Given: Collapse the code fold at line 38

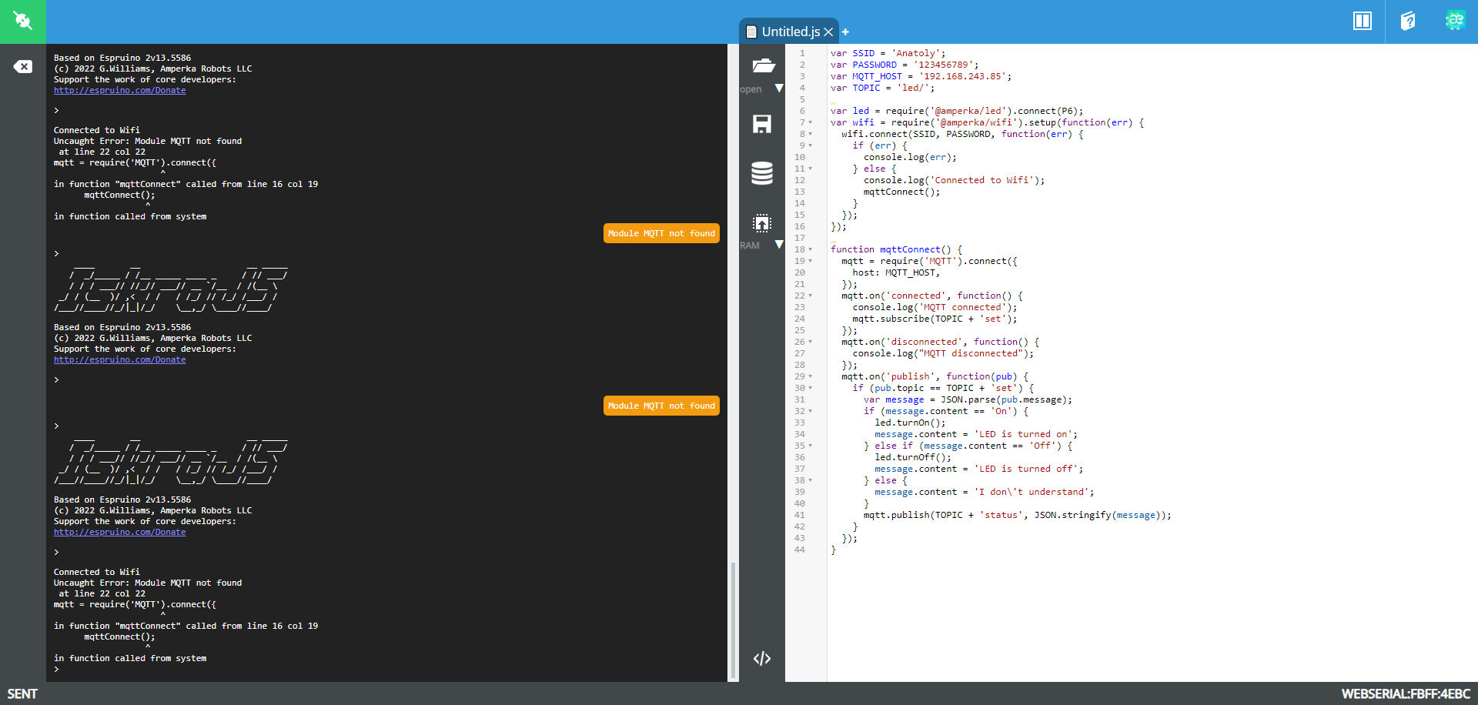Looking at the screenshot, I should click(811, 480).
